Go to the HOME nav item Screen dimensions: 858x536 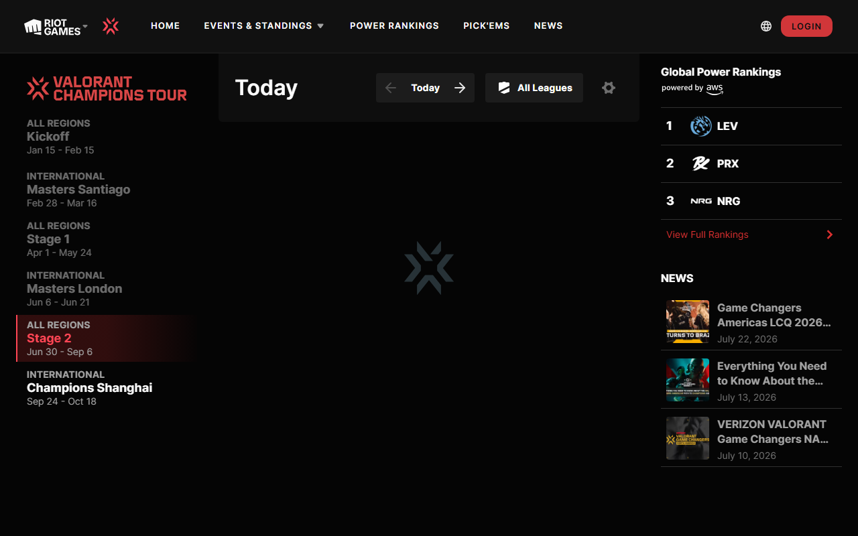(x=165, y=26)
